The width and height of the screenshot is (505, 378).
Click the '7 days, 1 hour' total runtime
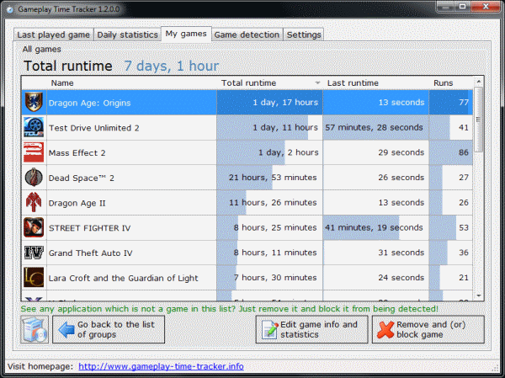pyautogui.click(x=172, y=66)
